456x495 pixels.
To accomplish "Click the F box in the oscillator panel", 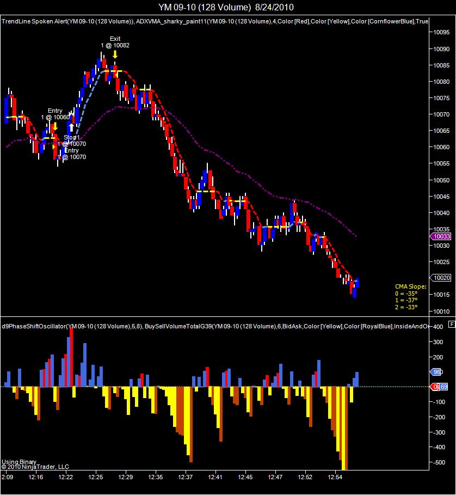I will coord(452,324).
